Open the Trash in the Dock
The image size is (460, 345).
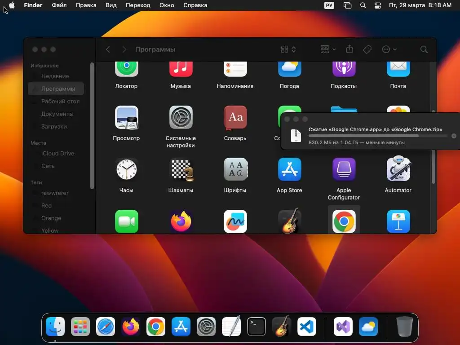pyautogui.click(x=405, y=327)
